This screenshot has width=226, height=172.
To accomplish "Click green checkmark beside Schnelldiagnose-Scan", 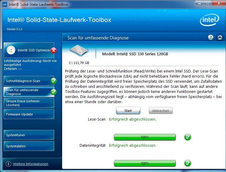I will pyautogui.click(x=54, y=81).
